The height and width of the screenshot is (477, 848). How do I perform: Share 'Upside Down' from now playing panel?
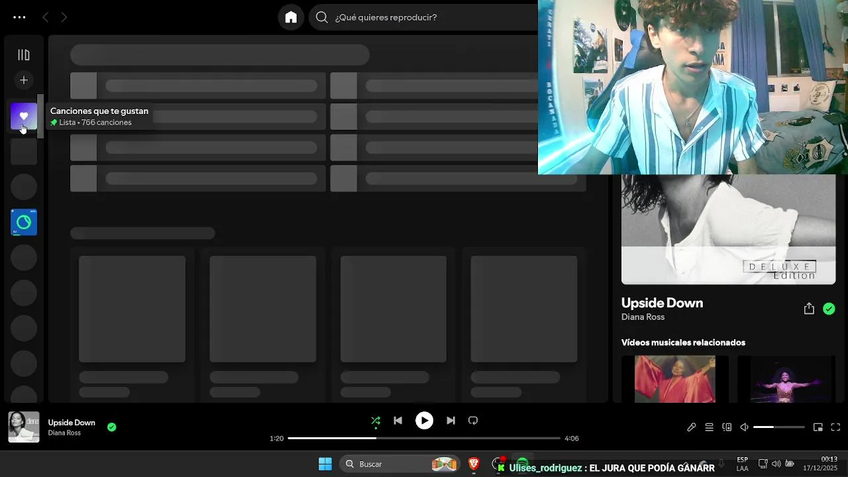click(x=809, y=309)
